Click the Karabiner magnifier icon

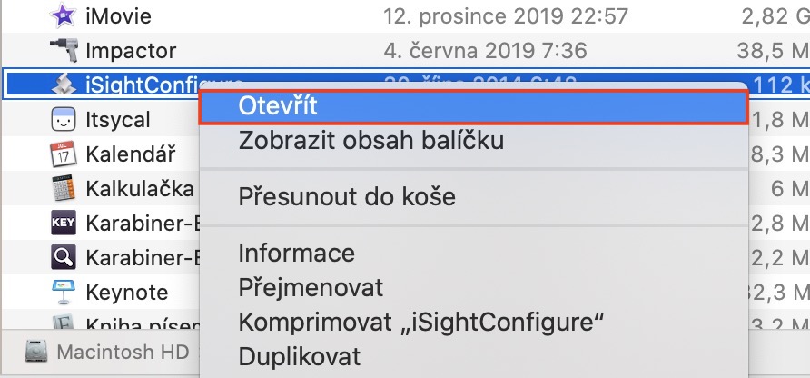[x=63, y=257]
